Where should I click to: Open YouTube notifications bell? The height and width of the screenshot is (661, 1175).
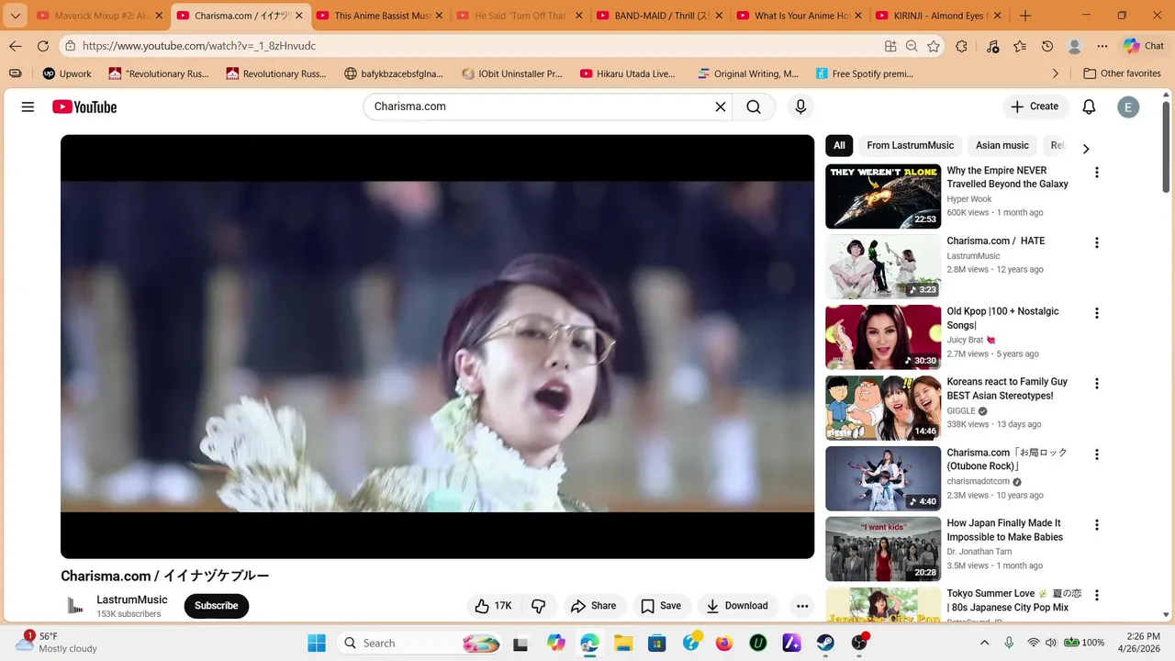tap(1089, 106)
